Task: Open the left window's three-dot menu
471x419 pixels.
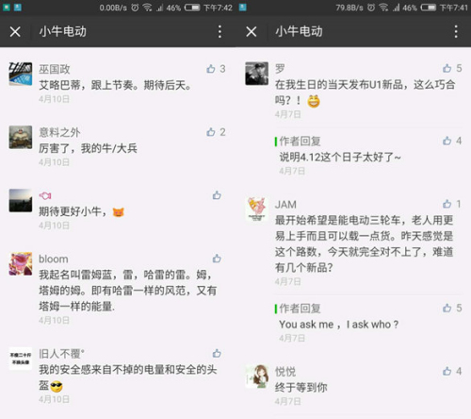Action: [x=219, y=31]
